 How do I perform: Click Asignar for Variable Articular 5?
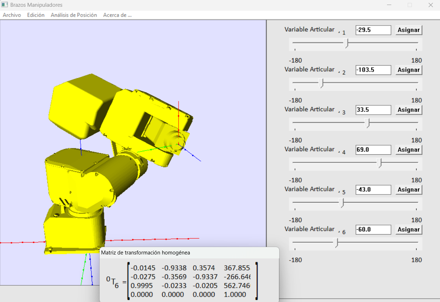pyautogui.click(x=409, y=190)
